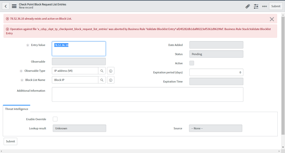The width and height of the screenshot is (285, 153).
Task: Open the Source dropdown showing None
Action: point(215,128)
